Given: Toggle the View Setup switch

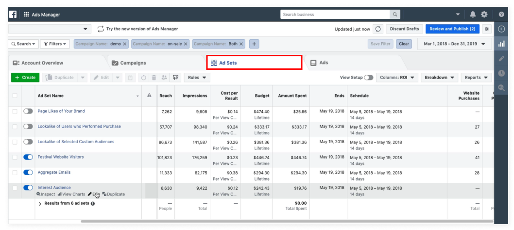Looking at the screenshot, I should [x=368, y=78].
